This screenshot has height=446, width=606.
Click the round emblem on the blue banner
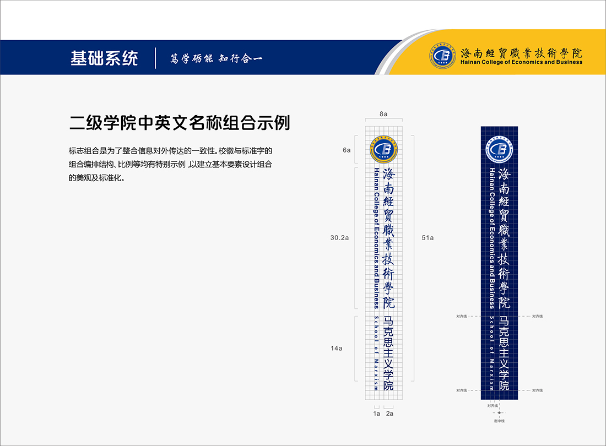(x=499, y=149)
